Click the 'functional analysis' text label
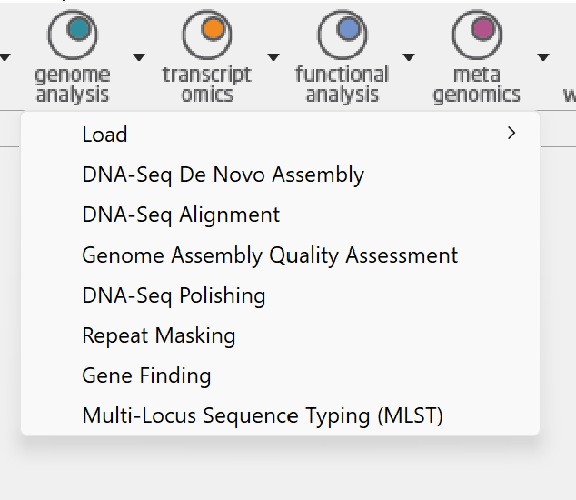The width and height of the screenshot is (576, 500). [x=343, y=84]
